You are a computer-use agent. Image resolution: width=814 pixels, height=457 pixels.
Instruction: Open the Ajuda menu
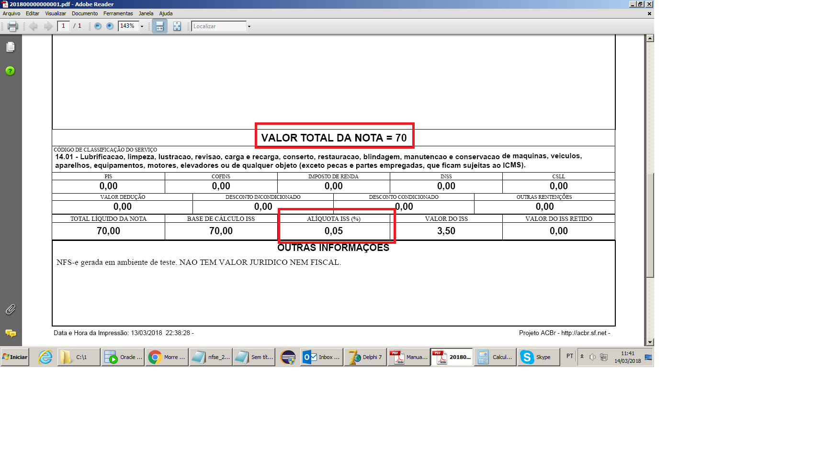coord(166,13)
